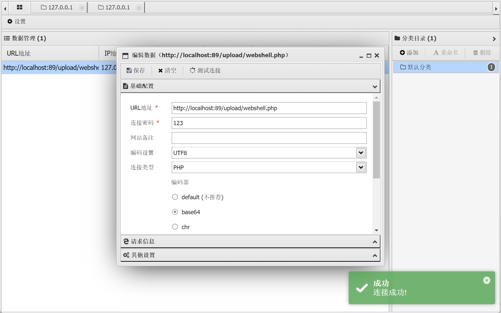Screen dimensions: 501x313
Task: Click the 默认分类 count badge
Action: 491,67
